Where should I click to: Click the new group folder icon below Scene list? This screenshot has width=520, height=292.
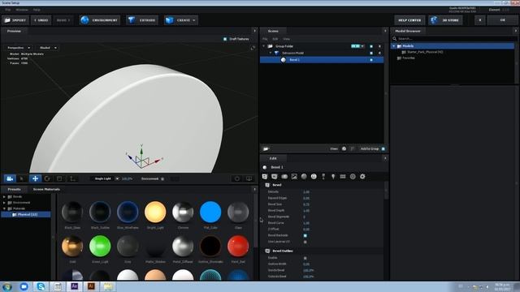click(x=266, y=149)
